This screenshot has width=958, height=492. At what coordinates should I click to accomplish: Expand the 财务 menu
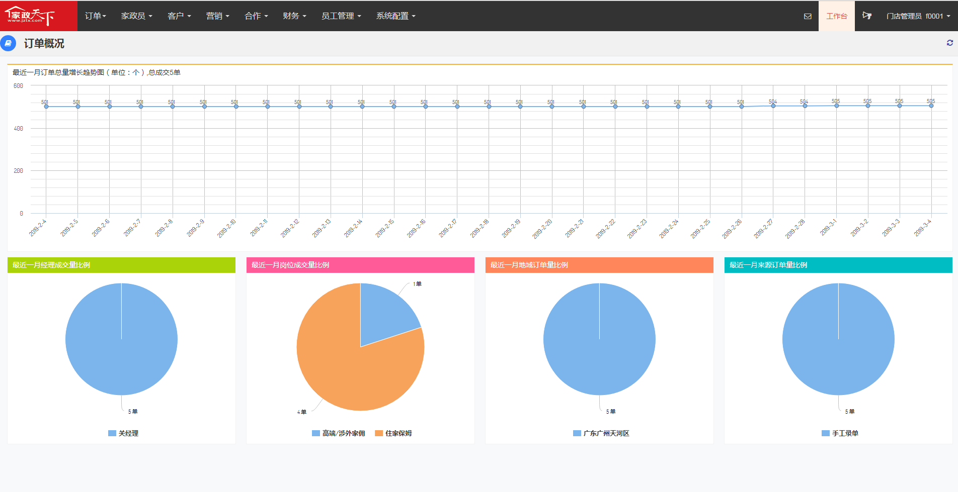click(x=294, y=16)
